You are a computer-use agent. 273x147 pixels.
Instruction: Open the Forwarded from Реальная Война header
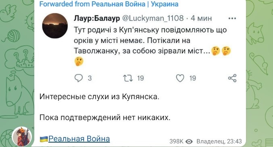(x=109, y=4)
